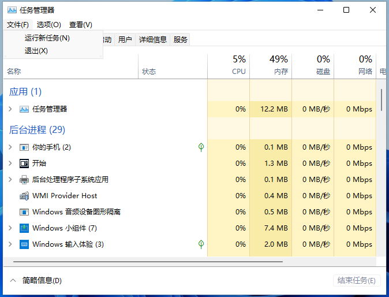Select 退出(X) in the file menu
This screenshot has width=389, height=297.
coord(36,51)
